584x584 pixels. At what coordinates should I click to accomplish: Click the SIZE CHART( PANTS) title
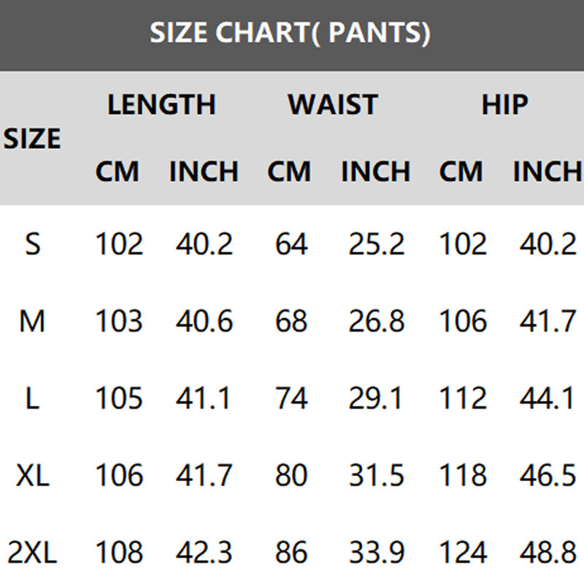(x=290, y=33)
